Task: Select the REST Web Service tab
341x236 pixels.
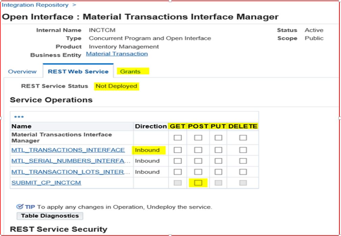Action: [x=78, y=72]
